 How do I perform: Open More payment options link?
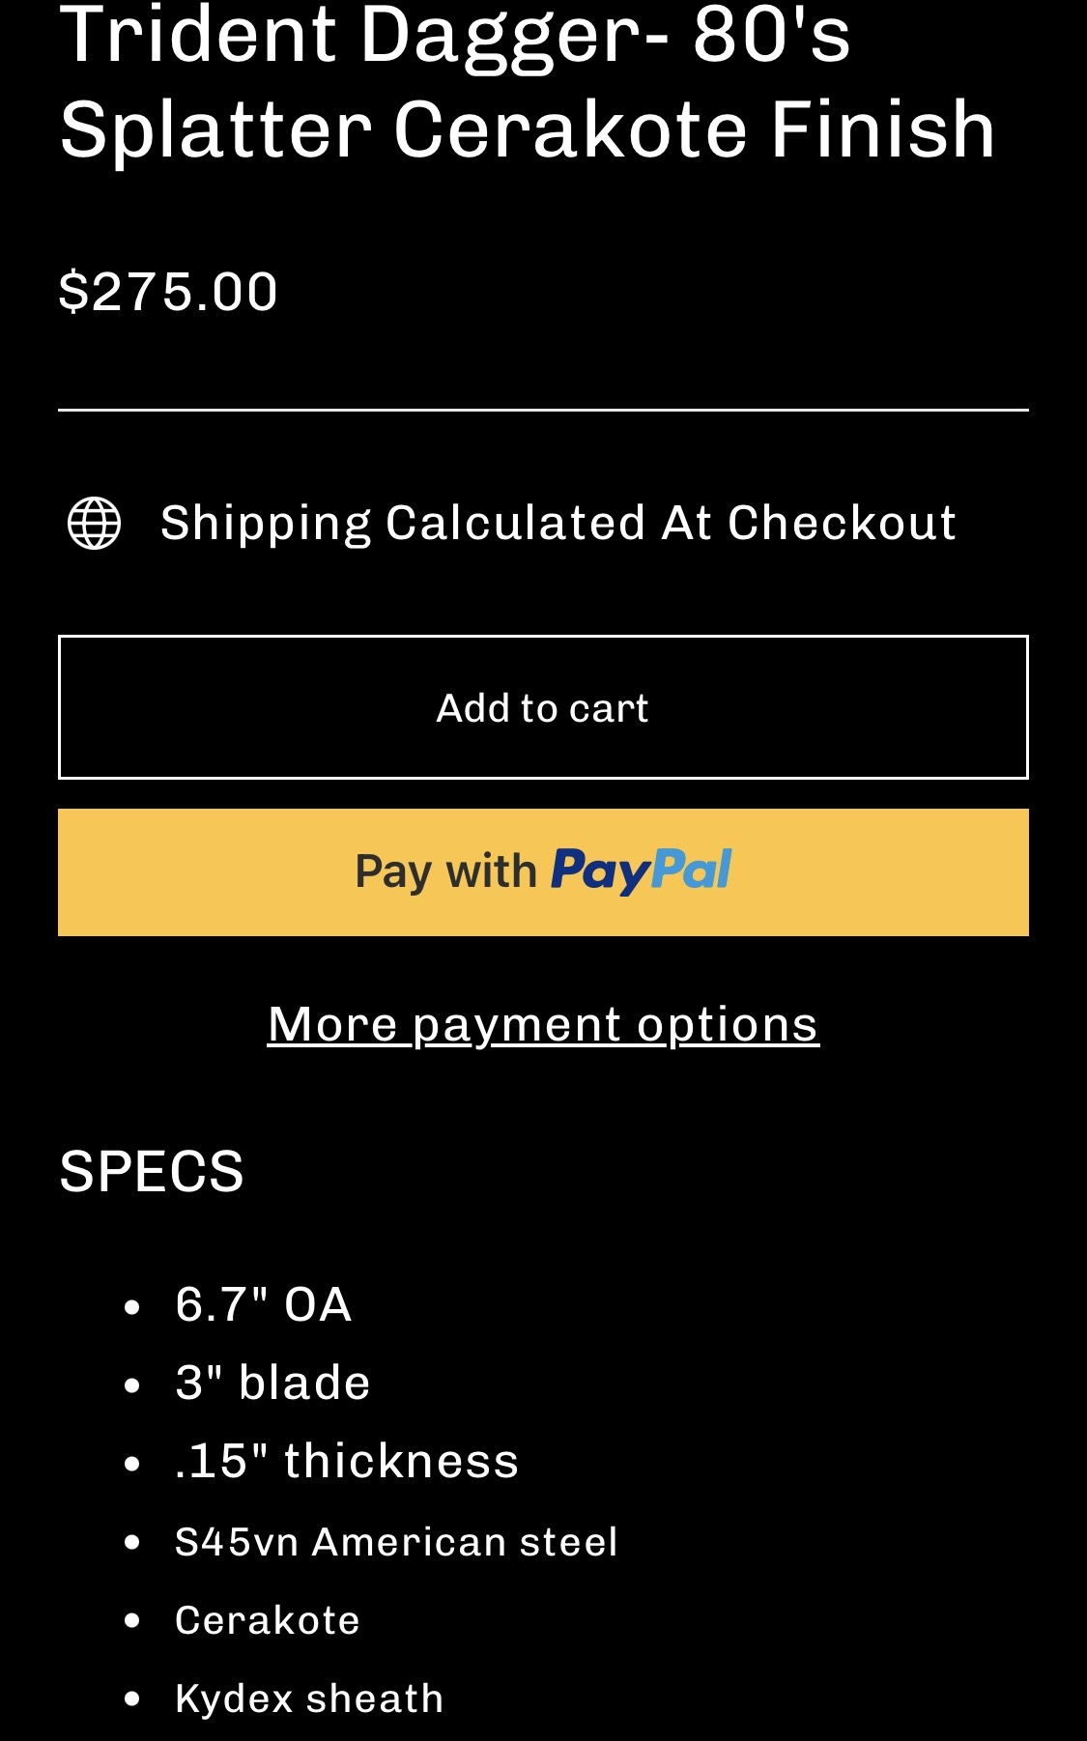pos(543,1023)
